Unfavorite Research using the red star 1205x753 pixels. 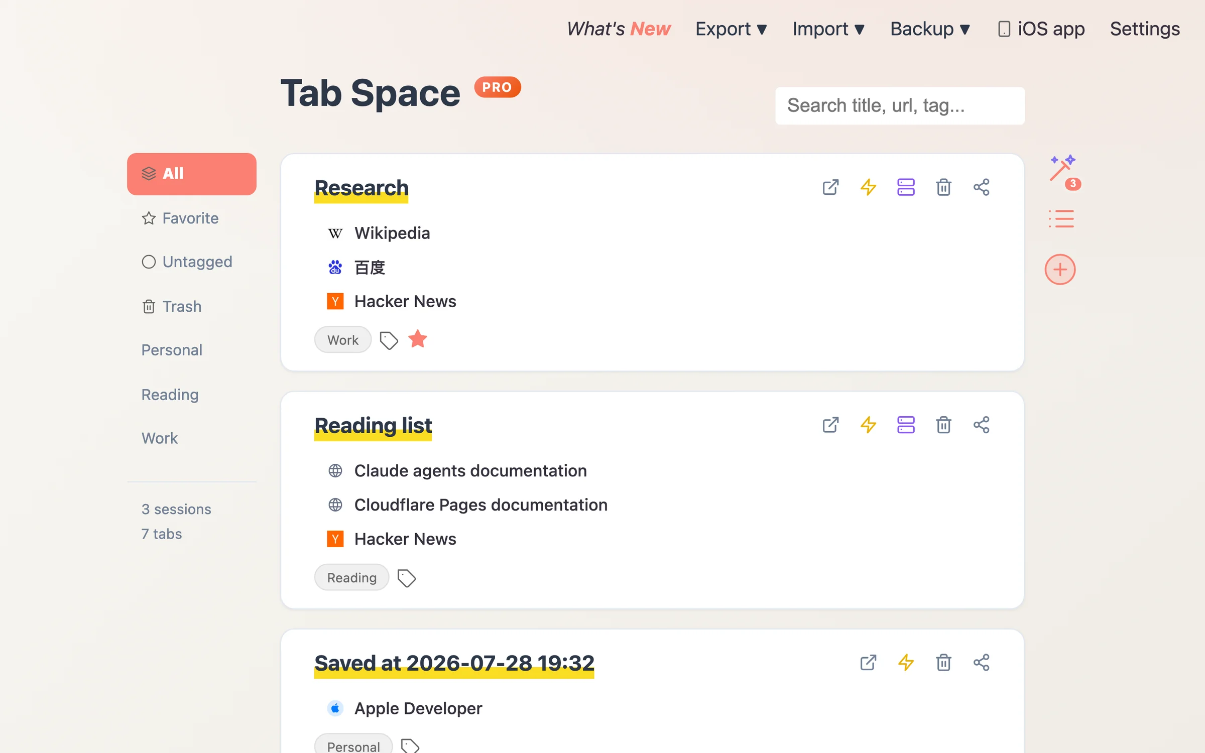[418, 339]
